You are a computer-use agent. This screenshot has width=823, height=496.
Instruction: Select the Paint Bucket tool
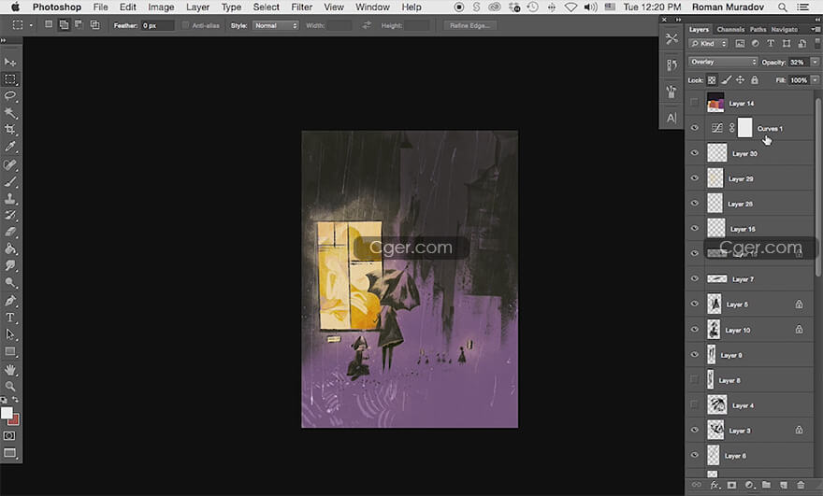(x=10, y=248)
